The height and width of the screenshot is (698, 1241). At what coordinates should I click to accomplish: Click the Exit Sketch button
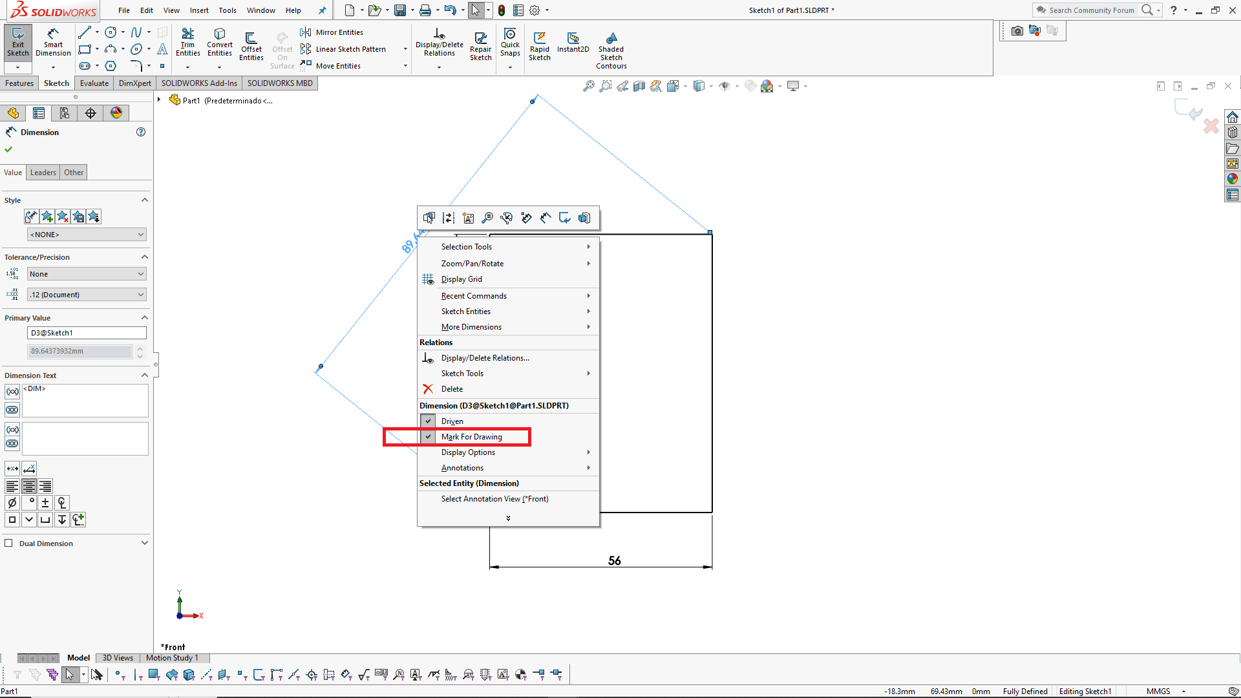click(18, 42)
